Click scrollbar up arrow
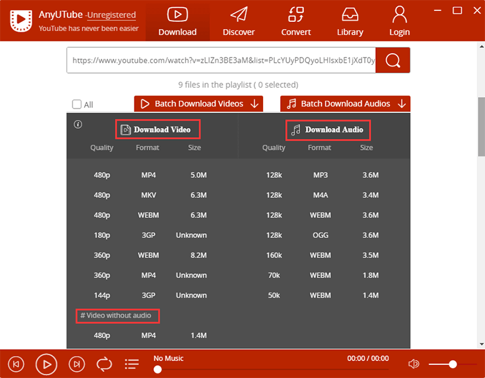485x378 pixels. (482, 47)
